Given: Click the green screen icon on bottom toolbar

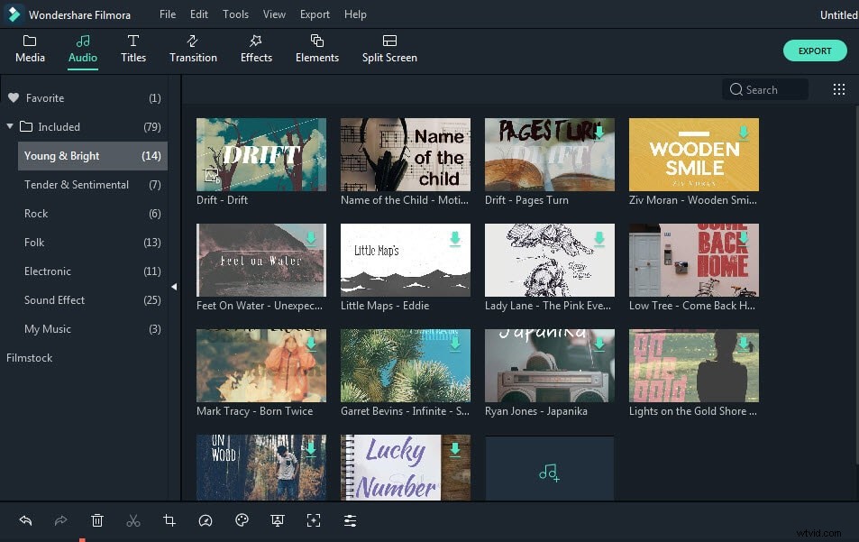Looking at the screenshot, I should click(278, 520).
